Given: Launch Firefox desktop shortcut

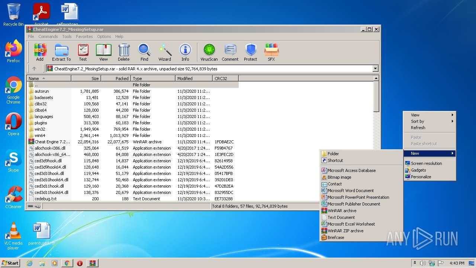Looking at the screenshot, I should pyautogui.click(x=13, y=51).
